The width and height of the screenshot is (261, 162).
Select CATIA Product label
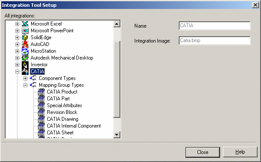(x=62, y=92)
